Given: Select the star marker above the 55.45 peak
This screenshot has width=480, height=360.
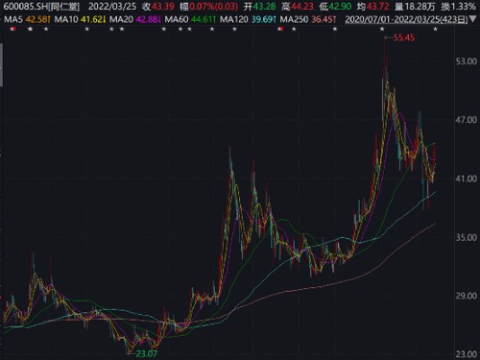Looking at the screenshot, I should tap(382, 29).
